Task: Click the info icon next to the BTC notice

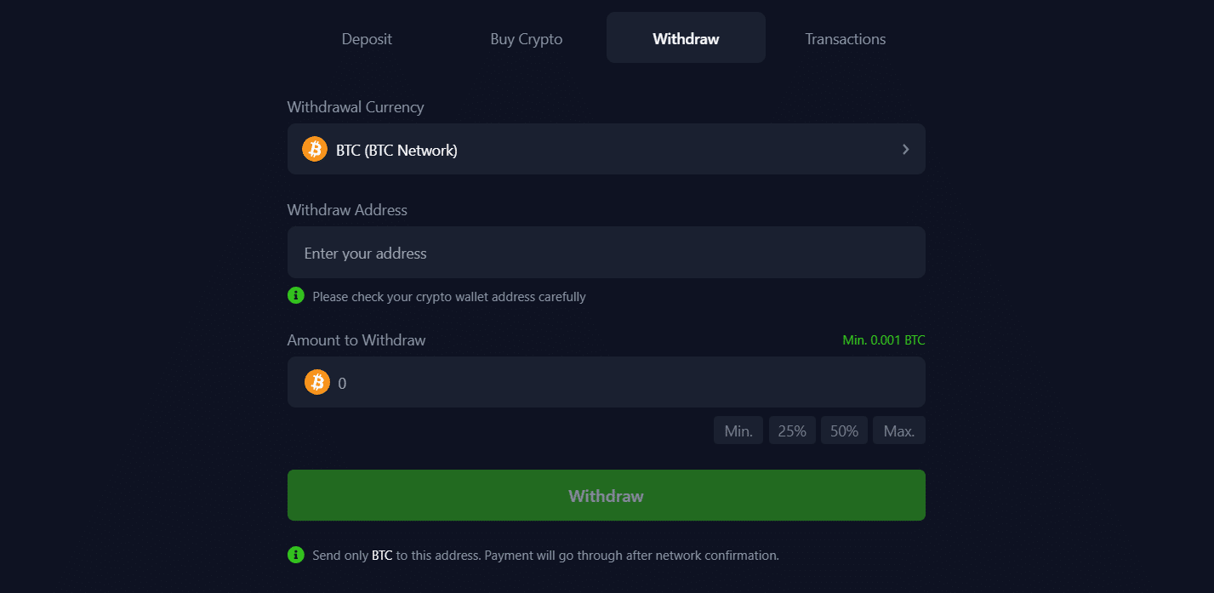Action: coord(295,554)
